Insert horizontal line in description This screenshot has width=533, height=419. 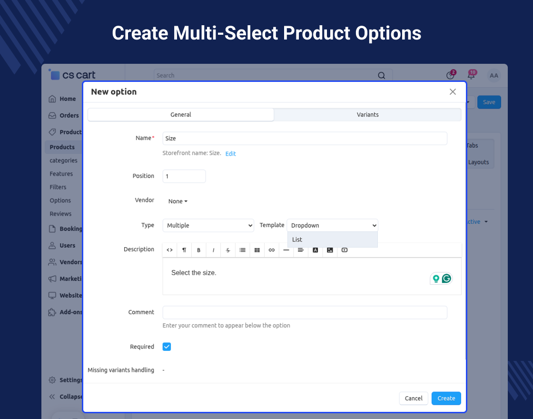(286, 250)
